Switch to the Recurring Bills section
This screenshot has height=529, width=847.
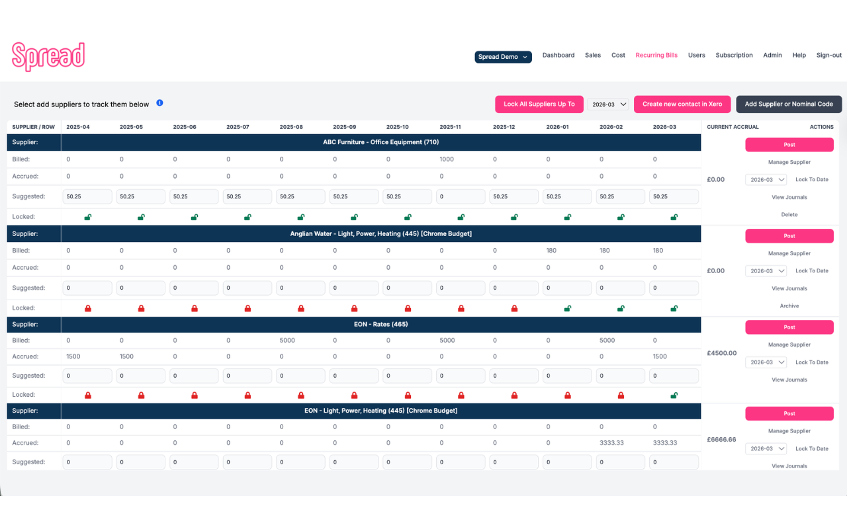(x=656, y=55)
